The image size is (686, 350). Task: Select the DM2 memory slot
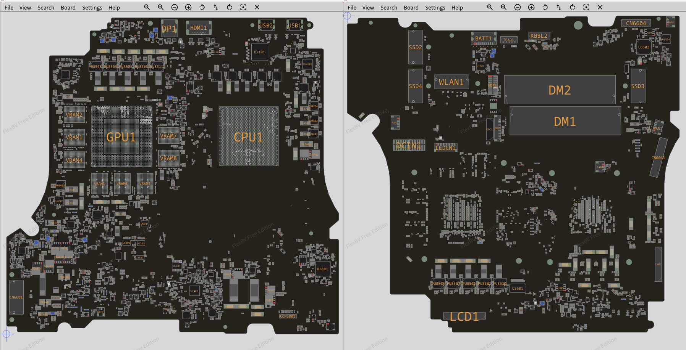coord(560,90)
